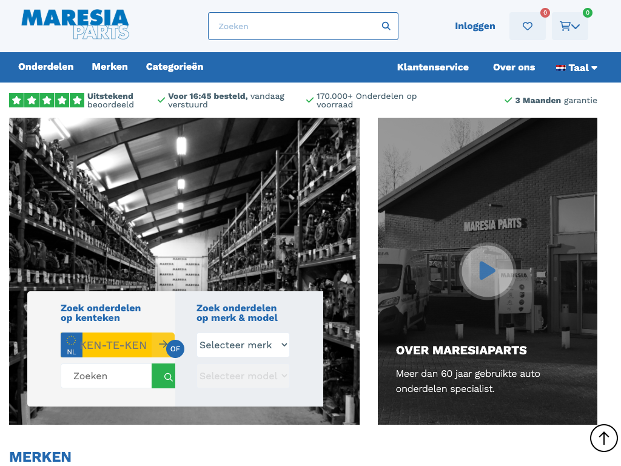Play the Over Maresiaparts video
621x466 pixels.
(x=487, y=271)
